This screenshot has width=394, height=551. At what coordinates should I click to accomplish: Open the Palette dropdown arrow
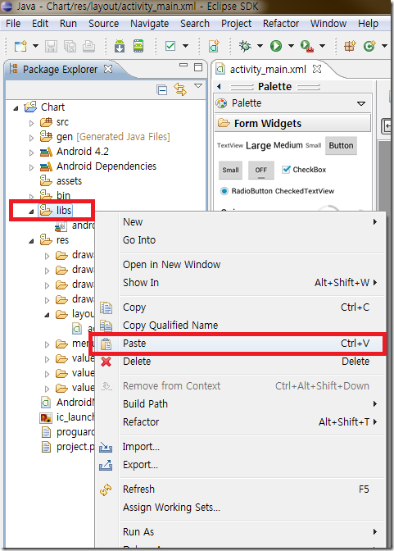361,103
